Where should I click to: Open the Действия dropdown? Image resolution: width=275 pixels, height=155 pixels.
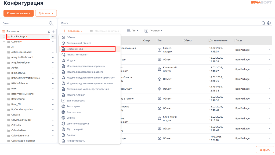tap(46, 13)
